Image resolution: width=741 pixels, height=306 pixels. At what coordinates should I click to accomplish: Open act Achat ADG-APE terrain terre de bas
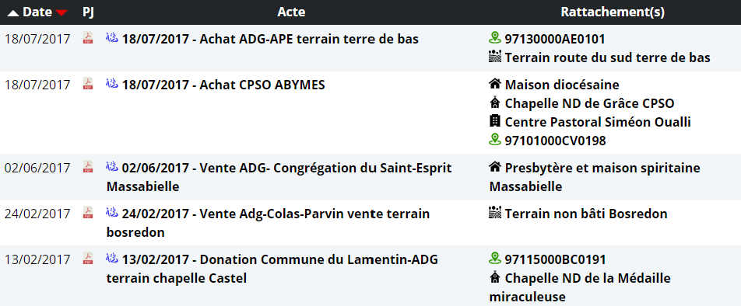[270, 39]
